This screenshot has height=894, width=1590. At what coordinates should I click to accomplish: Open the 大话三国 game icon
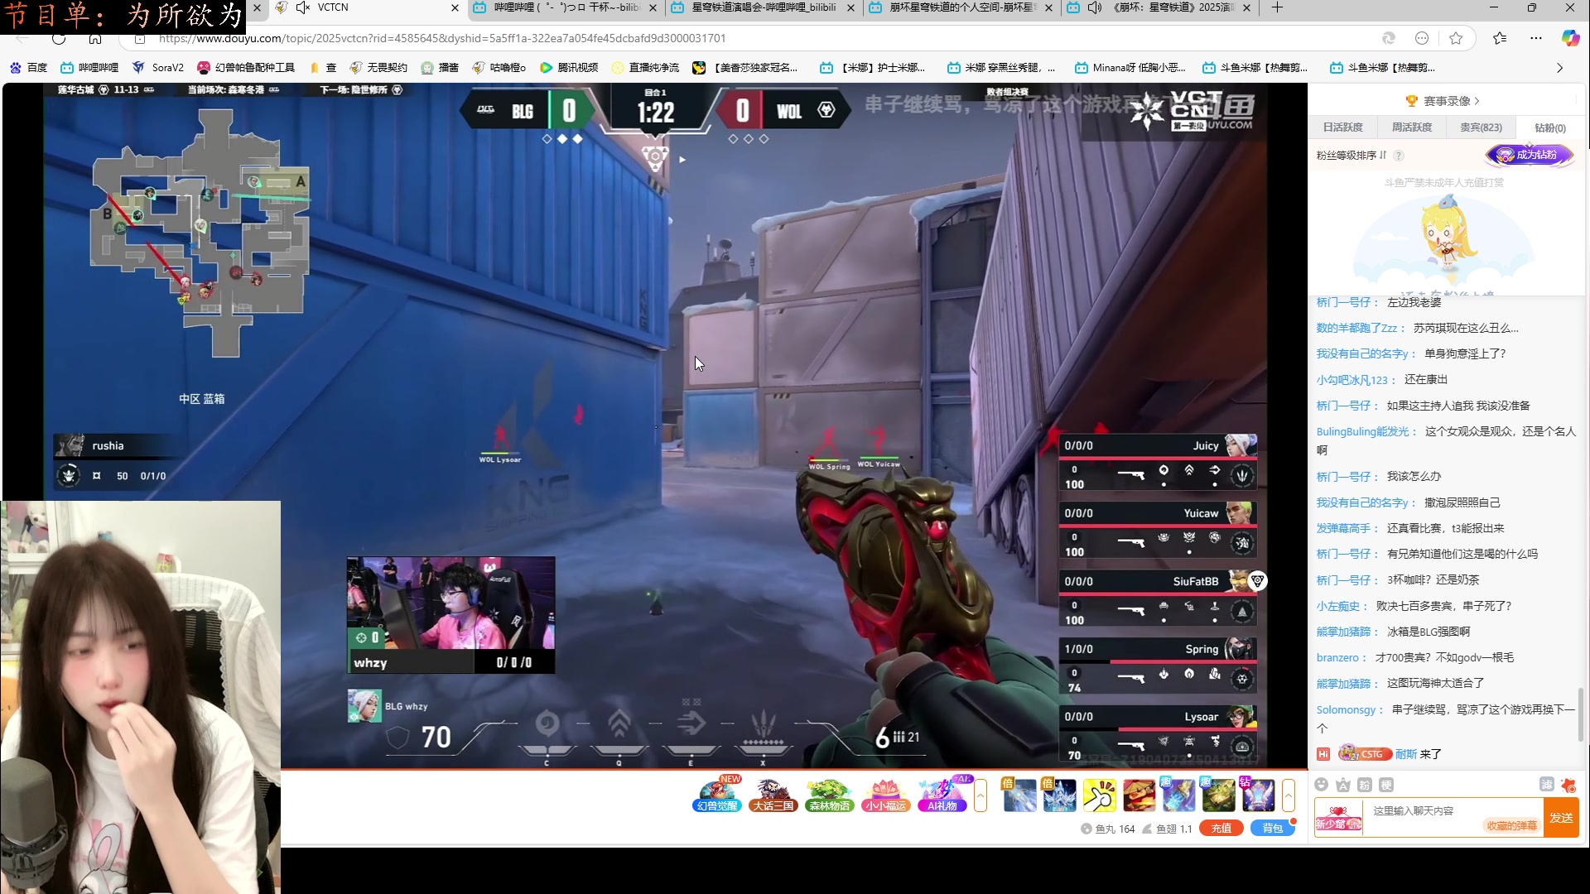coord(773,795)
